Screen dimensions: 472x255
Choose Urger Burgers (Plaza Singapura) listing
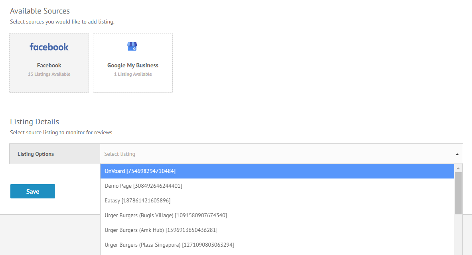coord(277,245)
